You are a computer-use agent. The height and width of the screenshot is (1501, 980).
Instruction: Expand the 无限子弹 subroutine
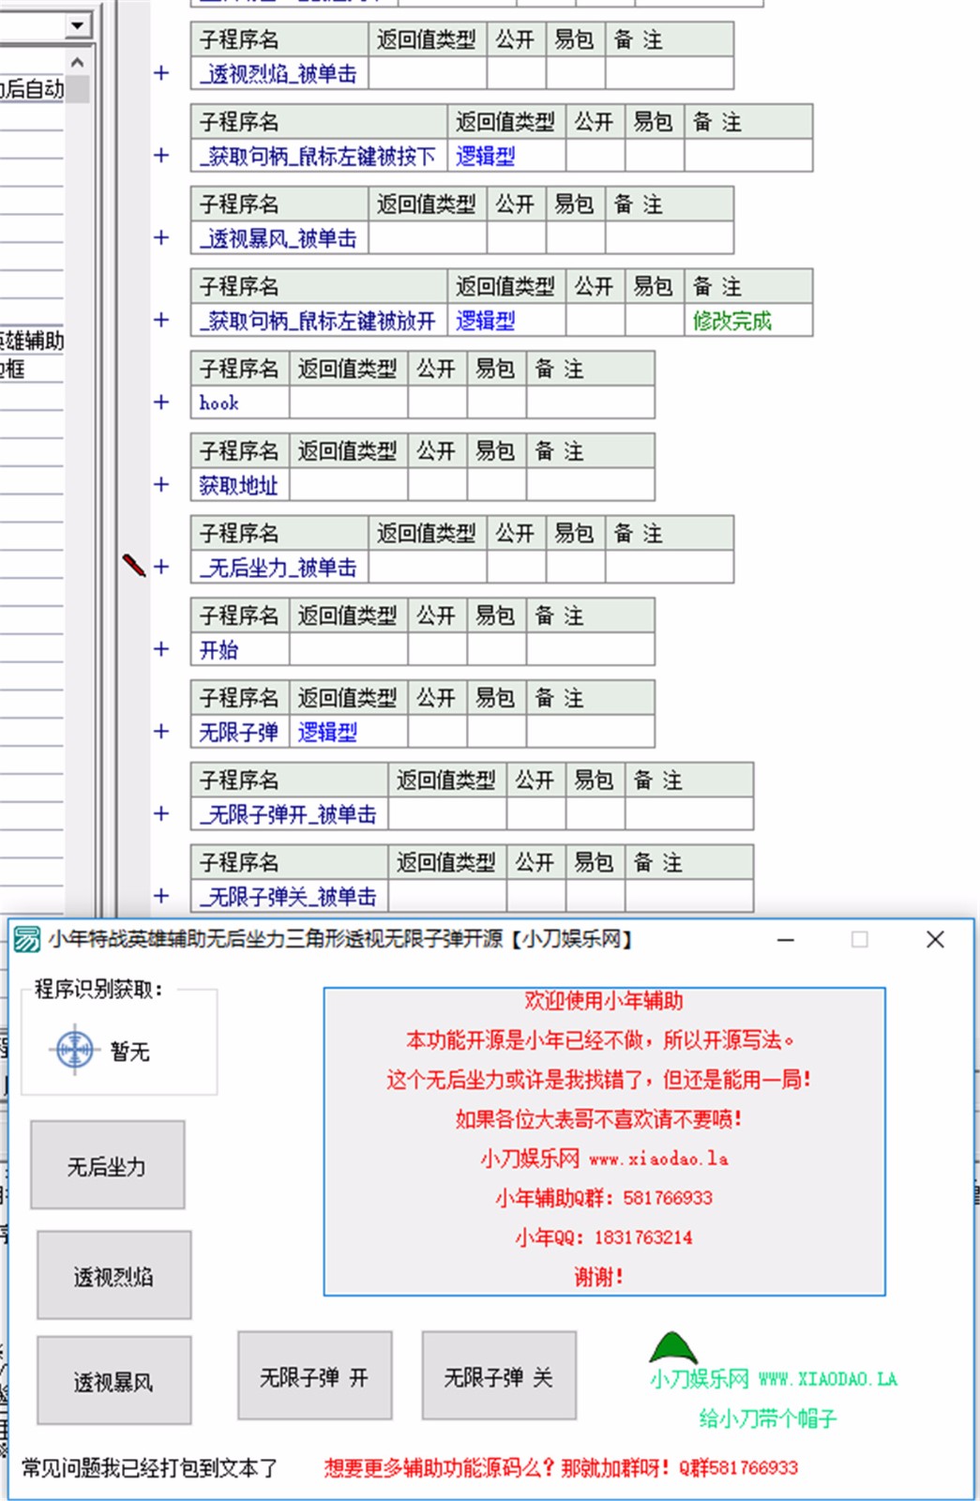click(x=161, y=732)
